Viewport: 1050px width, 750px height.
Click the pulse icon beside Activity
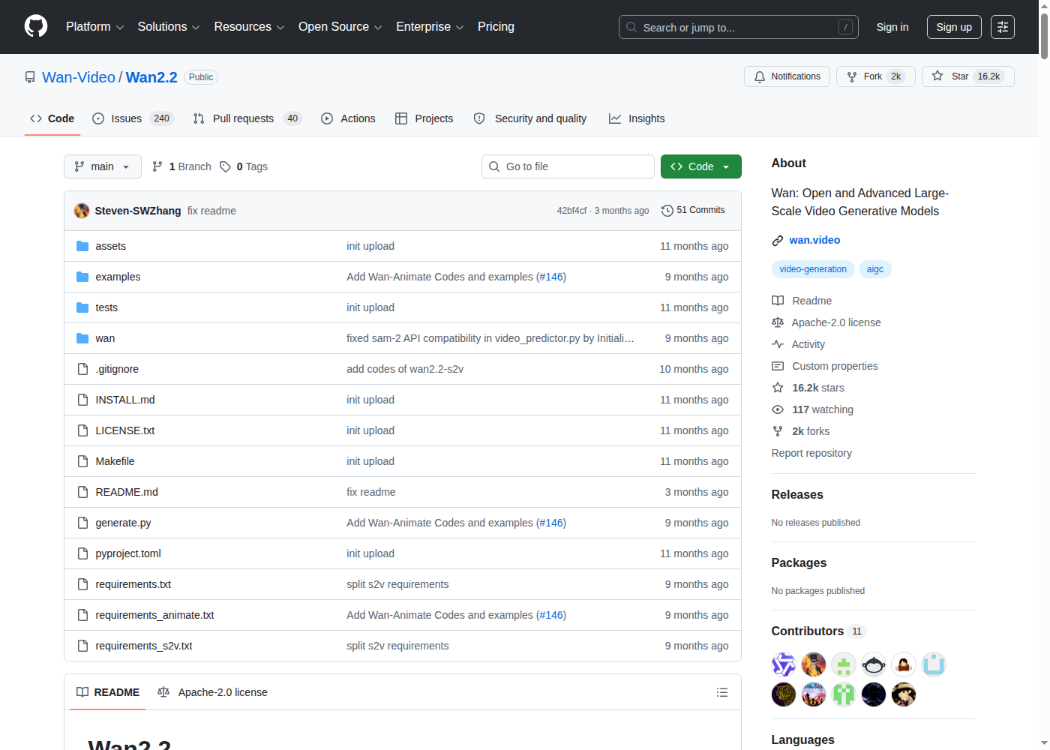[778, 344]
